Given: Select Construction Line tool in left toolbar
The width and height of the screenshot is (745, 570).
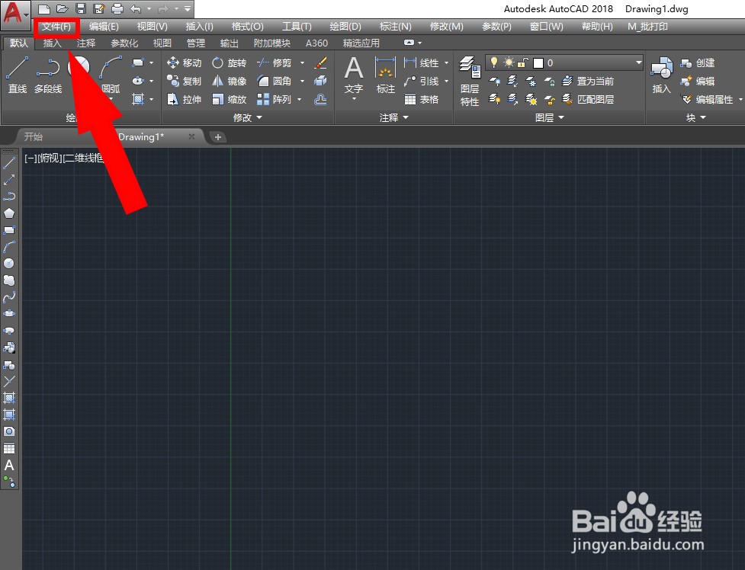Looking at the screenshot, I should [x=9, y=180].
